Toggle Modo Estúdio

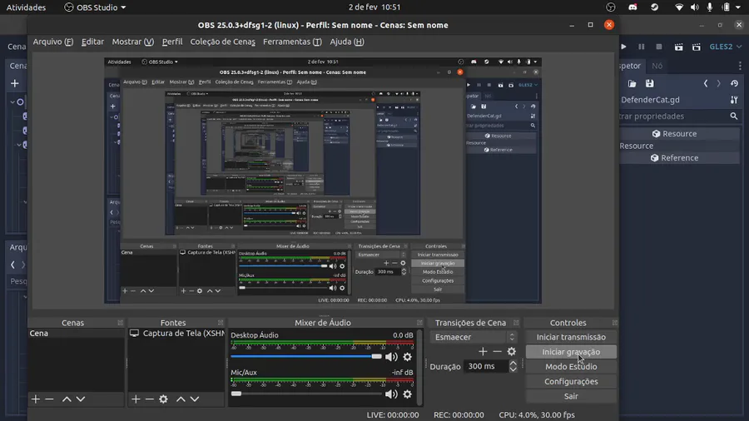pos(571,367)
